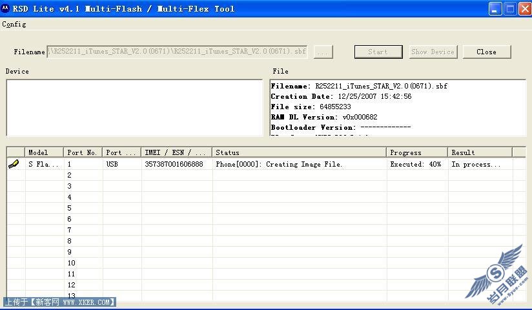Viewport: 532px width, 310px height.
Task: Click the Status column header
Action: coord(300,152)
